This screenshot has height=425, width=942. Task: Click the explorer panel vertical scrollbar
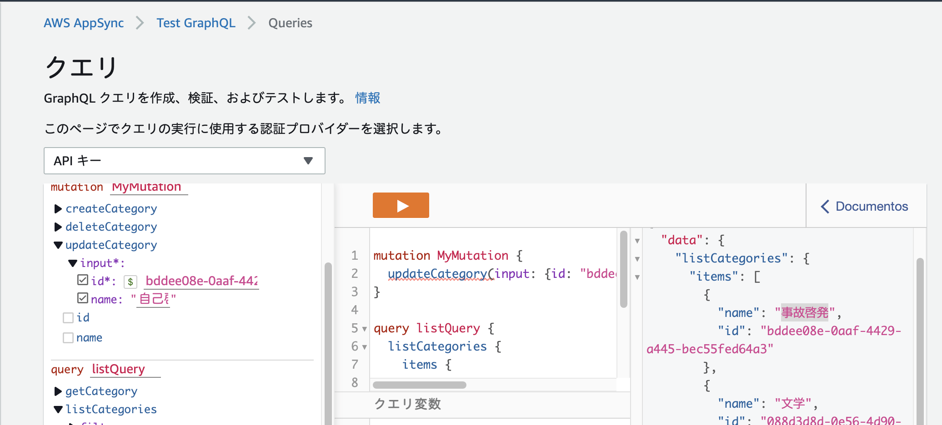328,344
